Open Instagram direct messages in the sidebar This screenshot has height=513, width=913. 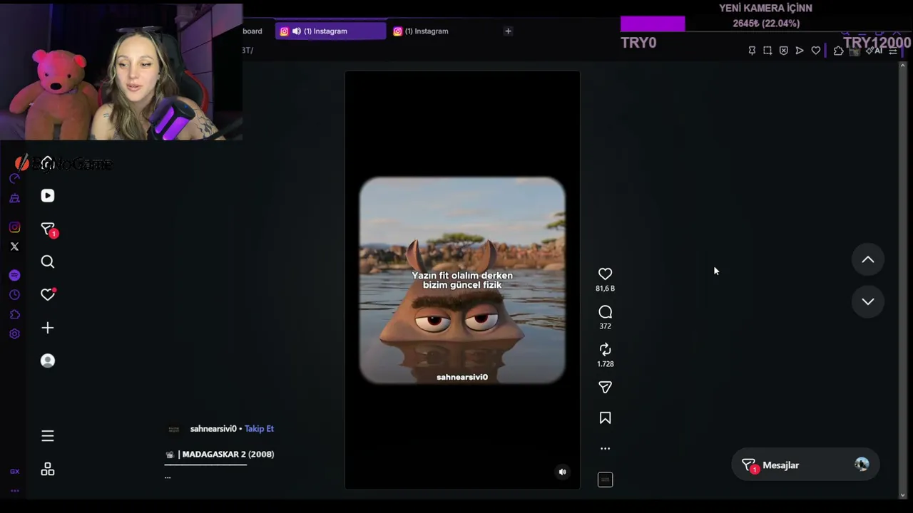point(48,229)
